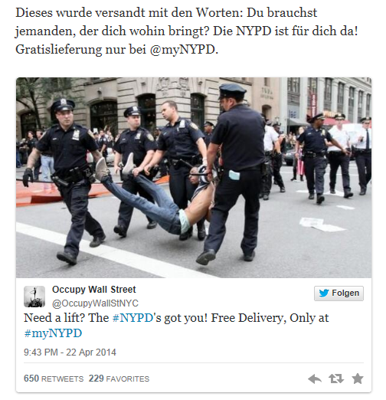Click the 9:43 PM timestamp of the tweet

tap(41, 352)
